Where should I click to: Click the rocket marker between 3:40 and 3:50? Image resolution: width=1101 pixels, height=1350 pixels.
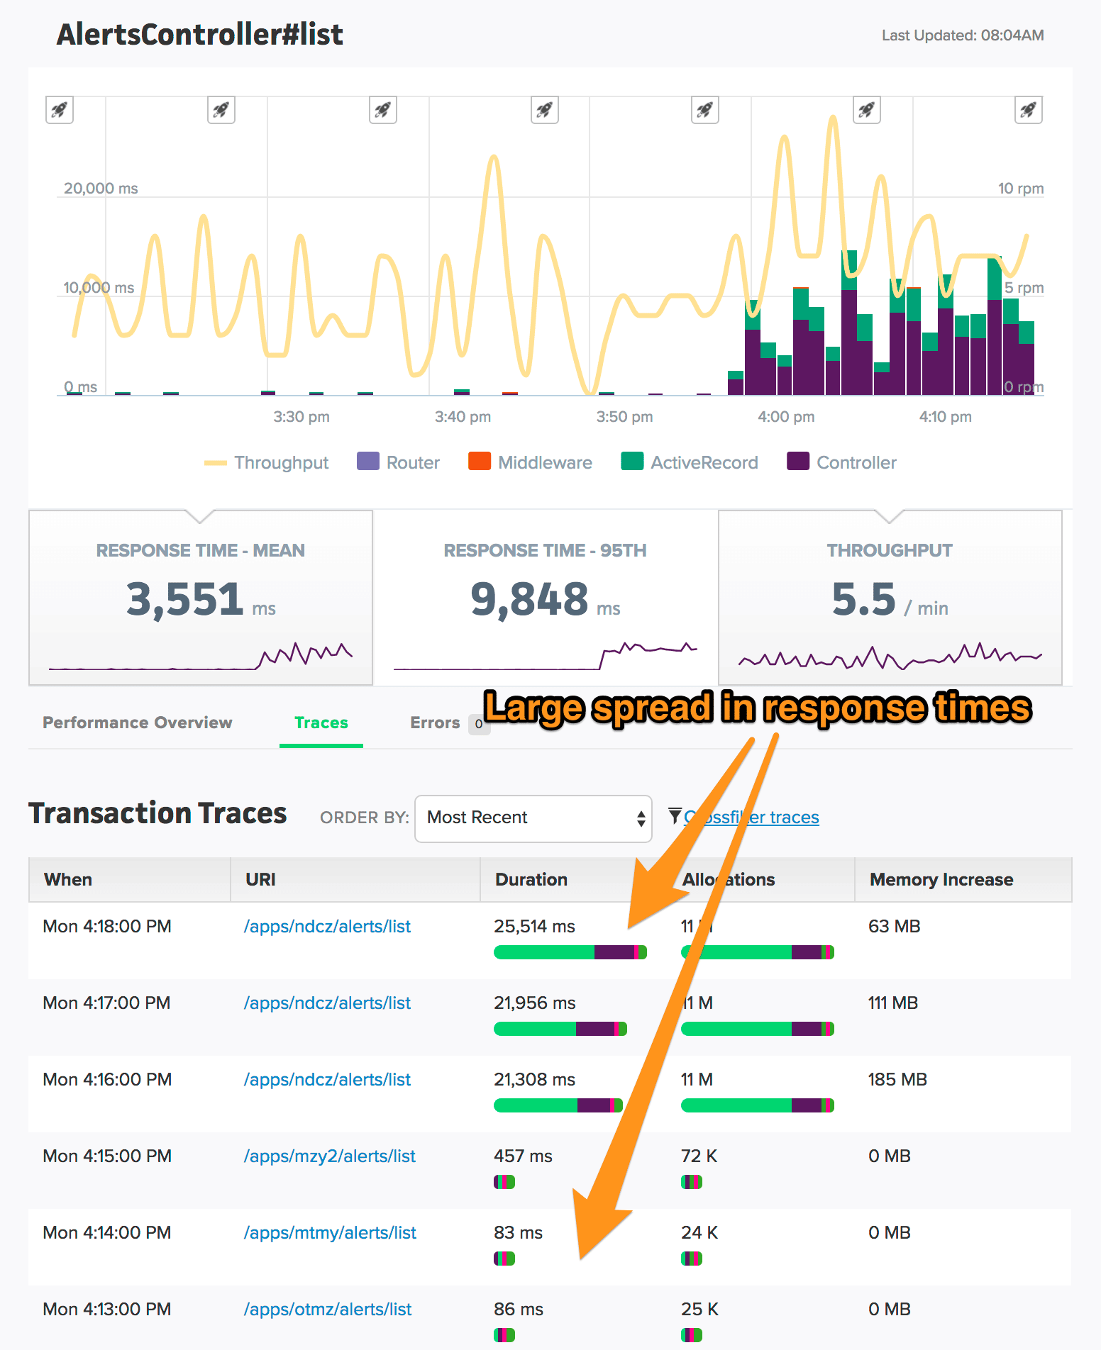pyautogui.click(x=545, y=110)
